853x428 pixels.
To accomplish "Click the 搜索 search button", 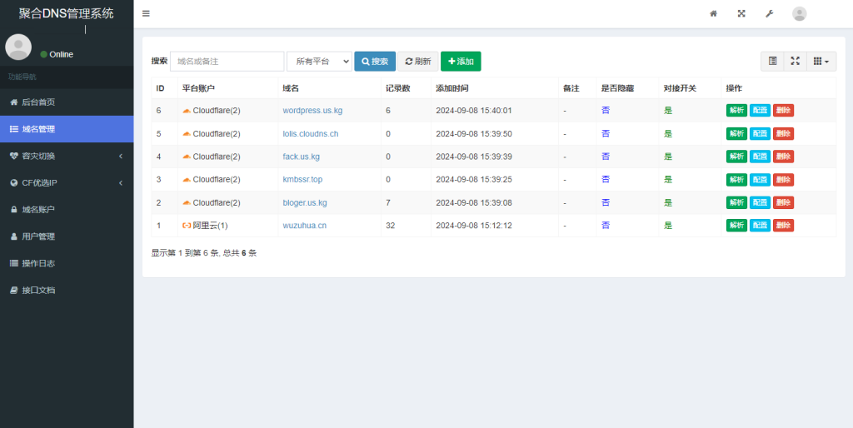I will click(375, 62).
